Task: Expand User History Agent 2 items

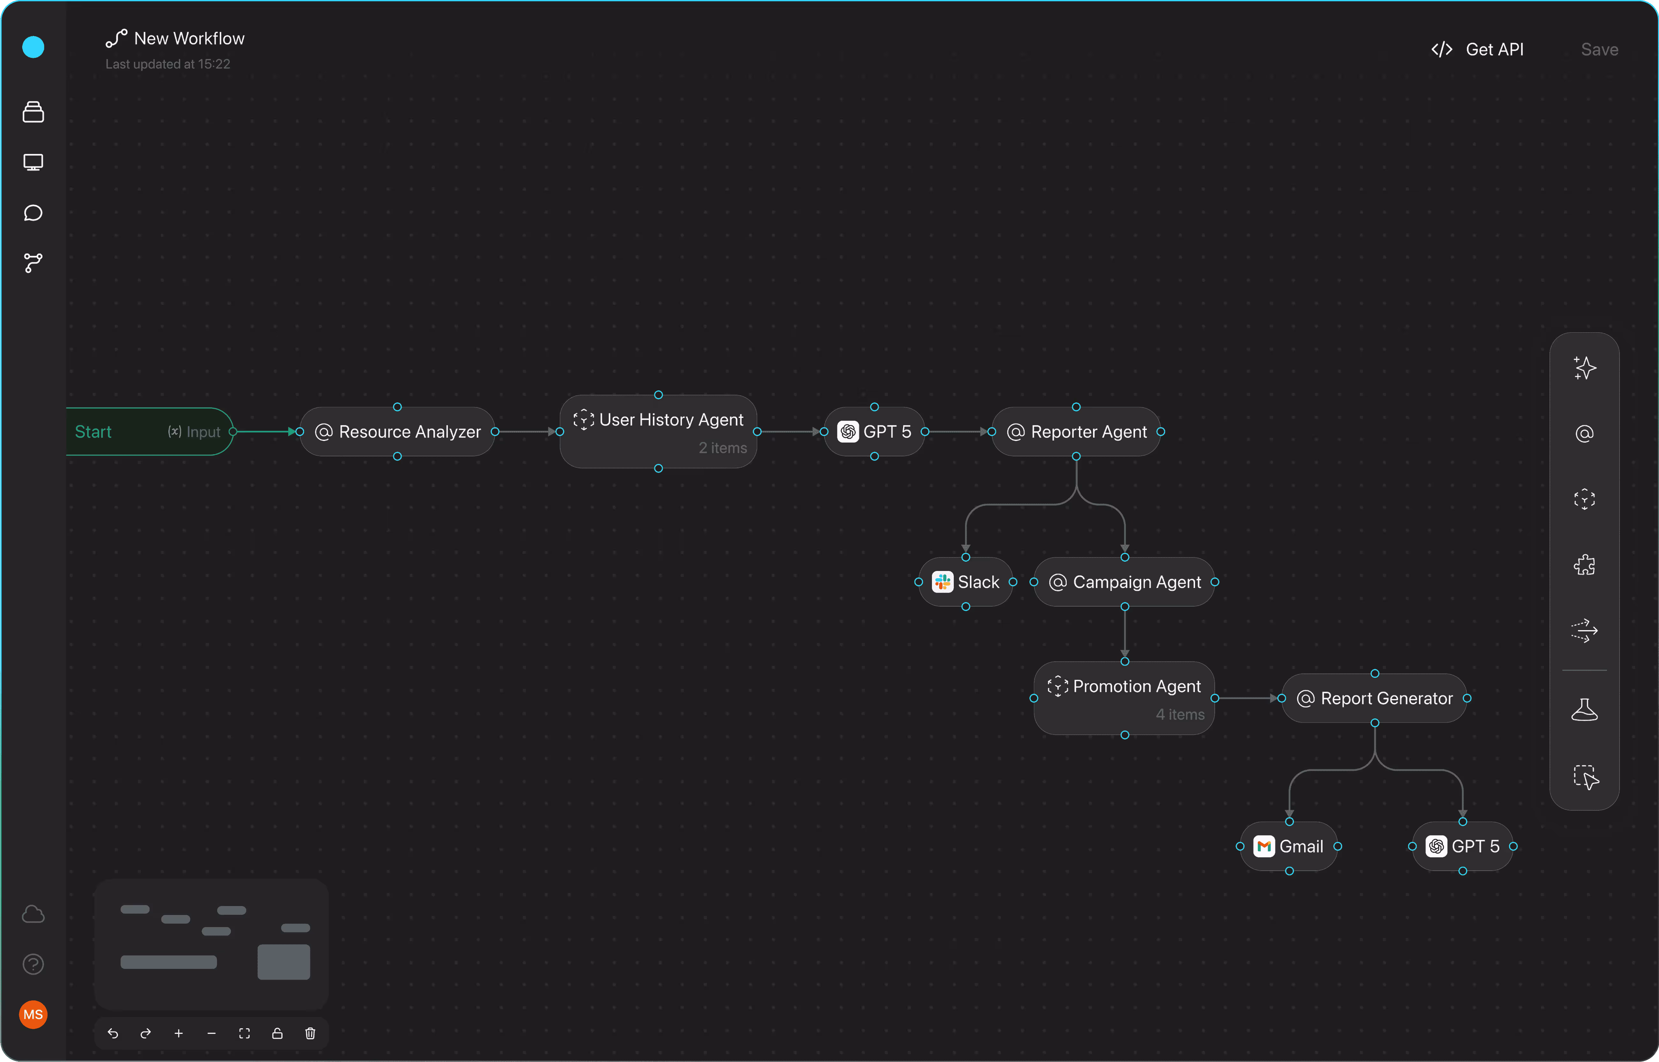Action: 722,448
